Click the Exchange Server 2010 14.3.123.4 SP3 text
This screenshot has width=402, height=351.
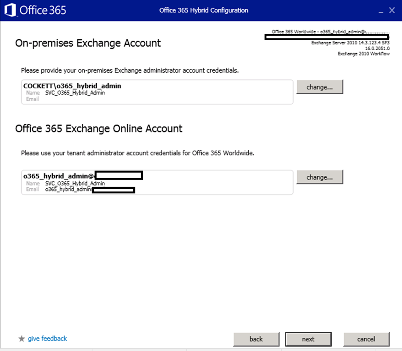point(350,43)
